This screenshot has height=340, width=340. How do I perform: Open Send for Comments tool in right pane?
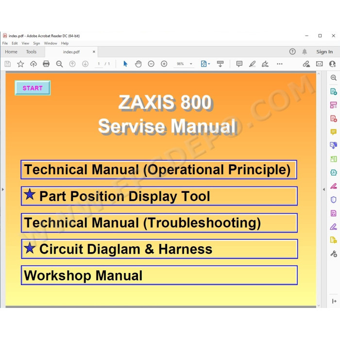tap(334, 240)
